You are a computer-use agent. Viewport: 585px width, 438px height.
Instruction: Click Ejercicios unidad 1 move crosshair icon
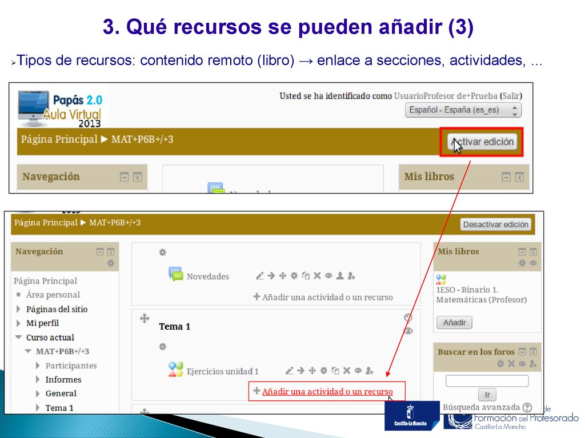click(312, 371)
